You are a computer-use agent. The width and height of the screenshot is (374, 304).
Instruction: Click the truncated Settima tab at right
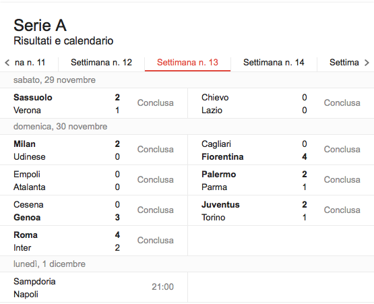point(344,63)
